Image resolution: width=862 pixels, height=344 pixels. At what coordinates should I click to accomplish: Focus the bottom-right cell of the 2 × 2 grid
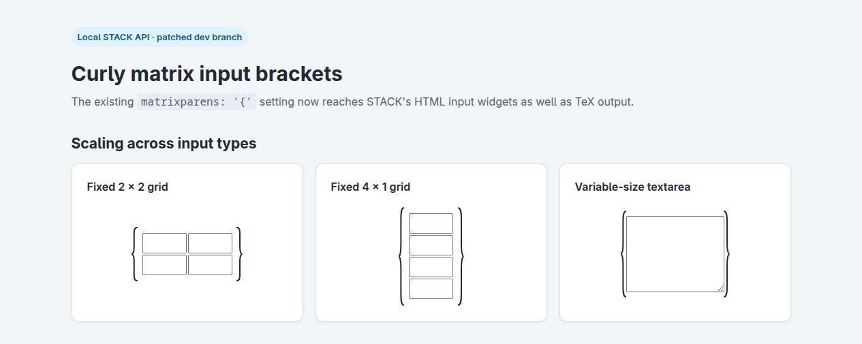pos(210,265)
